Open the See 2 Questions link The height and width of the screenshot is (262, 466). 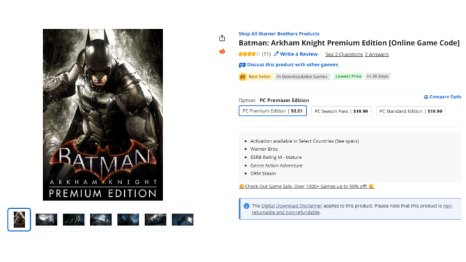(x=344, y=54)
